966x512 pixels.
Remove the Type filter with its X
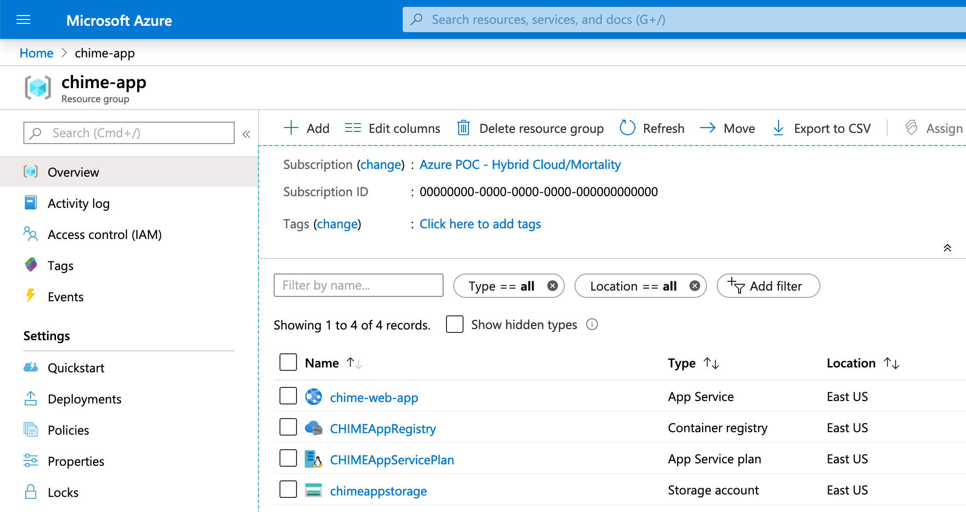pyautogui.click(x=553, y=286)
